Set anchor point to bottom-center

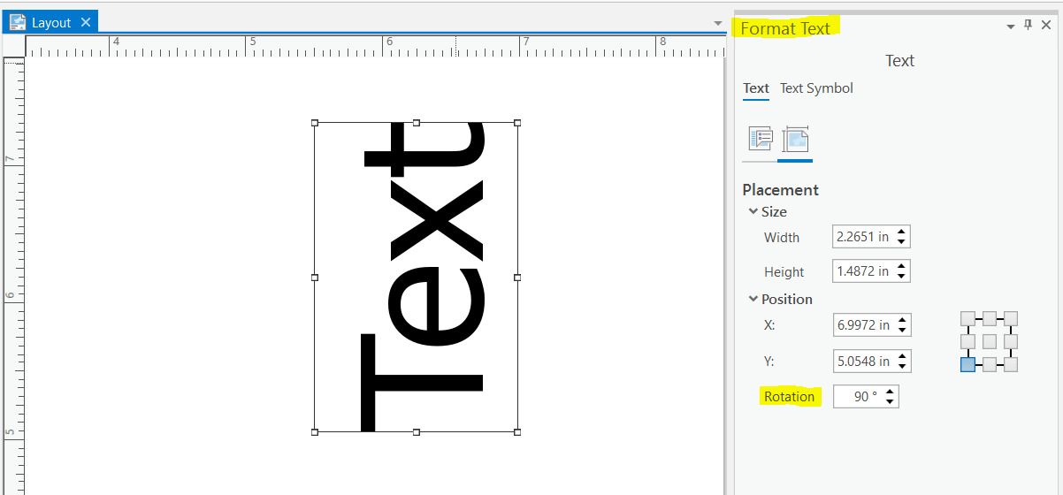click(990, 364)
